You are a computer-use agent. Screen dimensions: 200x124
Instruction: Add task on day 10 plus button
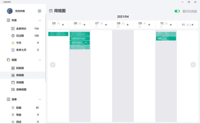coord(171,25)
